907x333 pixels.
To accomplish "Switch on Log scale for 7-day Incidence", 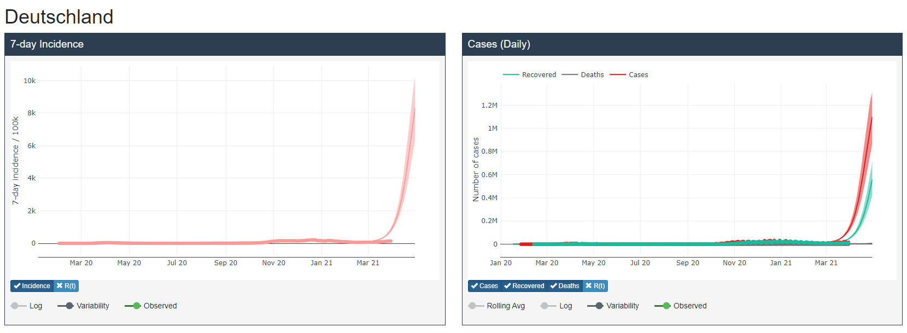I will [19, 306].
